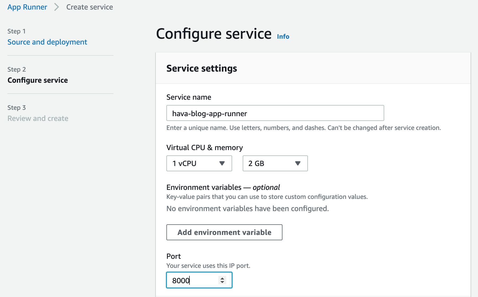Click the Virtual CPU & memory label

coord(205,147)
